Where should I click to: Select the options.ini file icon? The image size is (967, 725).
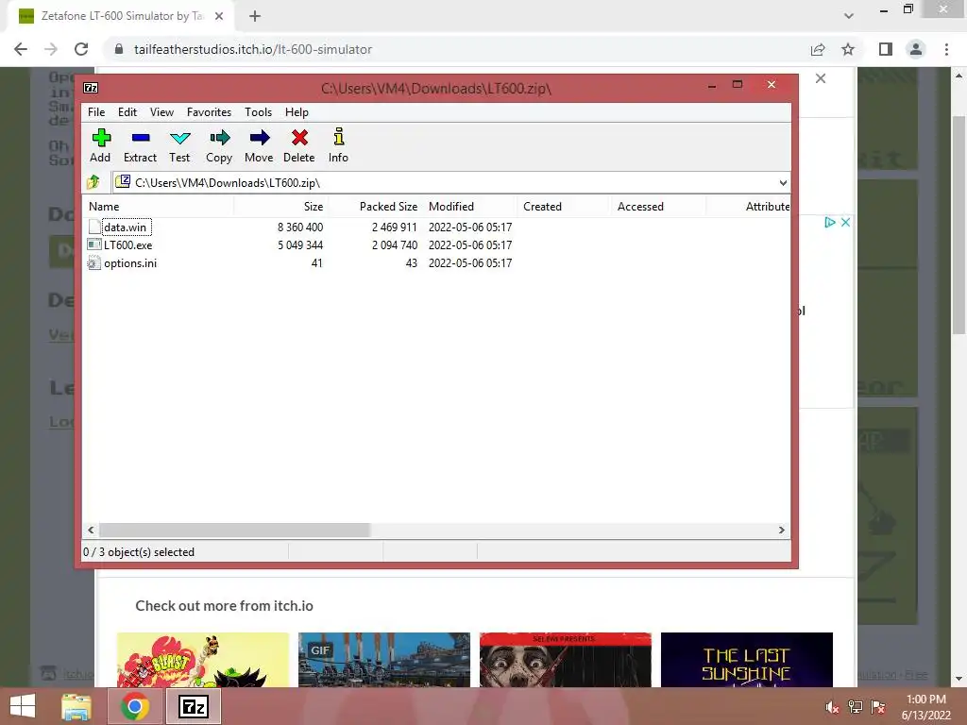click(x=94, y=263)
